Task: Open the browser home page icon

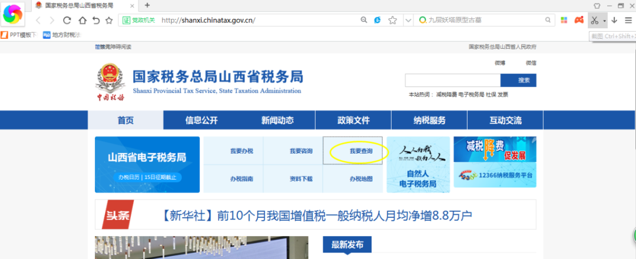Action: coord(82,20)
